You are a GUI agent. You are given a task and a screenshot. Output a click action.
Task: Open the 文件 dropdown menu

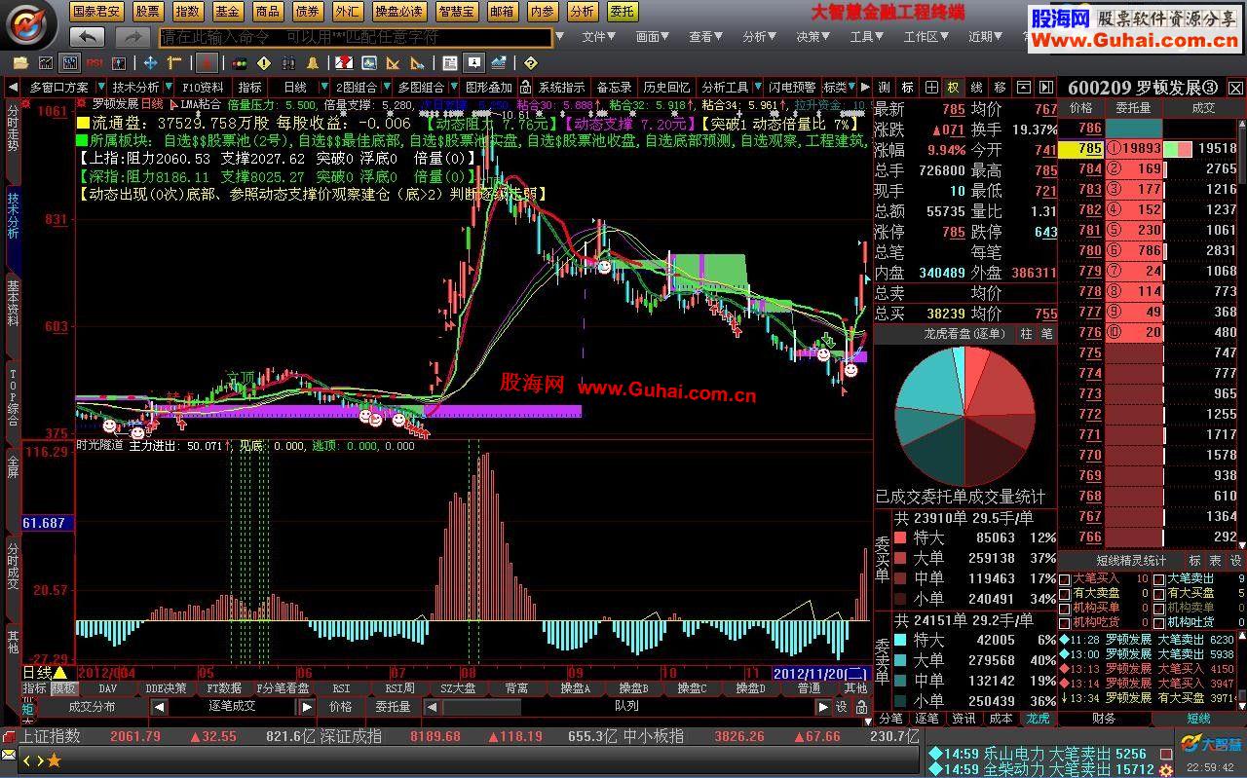[x=599, y=37]
